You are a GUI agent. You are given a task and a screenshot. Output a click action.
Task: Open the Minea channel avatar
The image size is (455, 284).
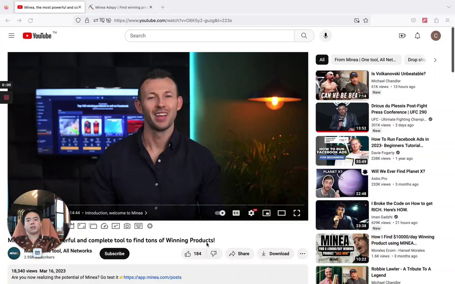tap(14, 253)
